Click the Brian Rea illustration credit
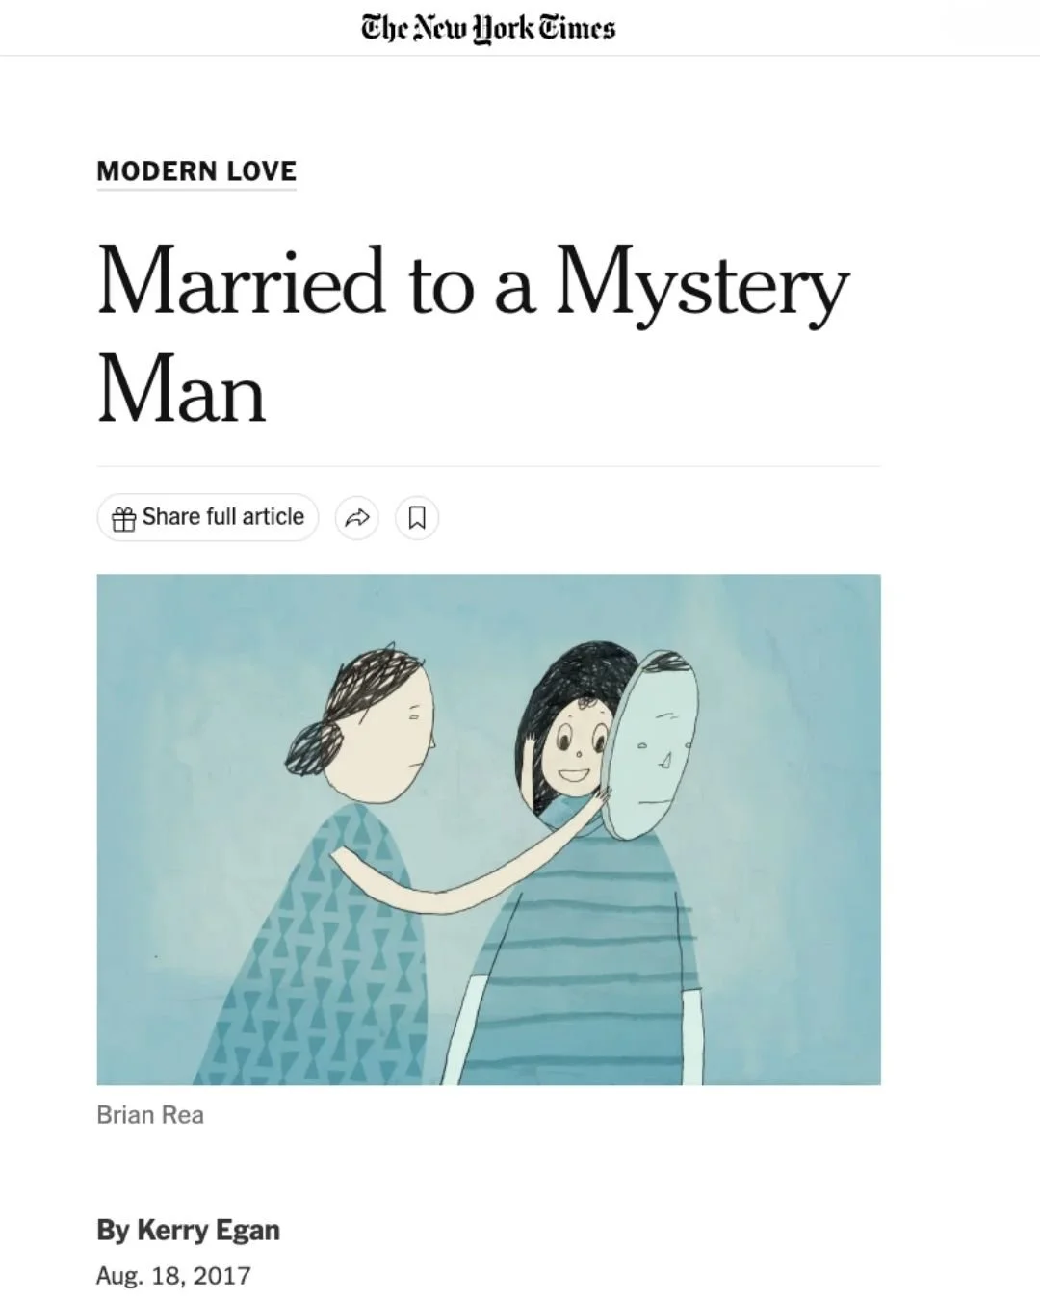 (150, 1115)
